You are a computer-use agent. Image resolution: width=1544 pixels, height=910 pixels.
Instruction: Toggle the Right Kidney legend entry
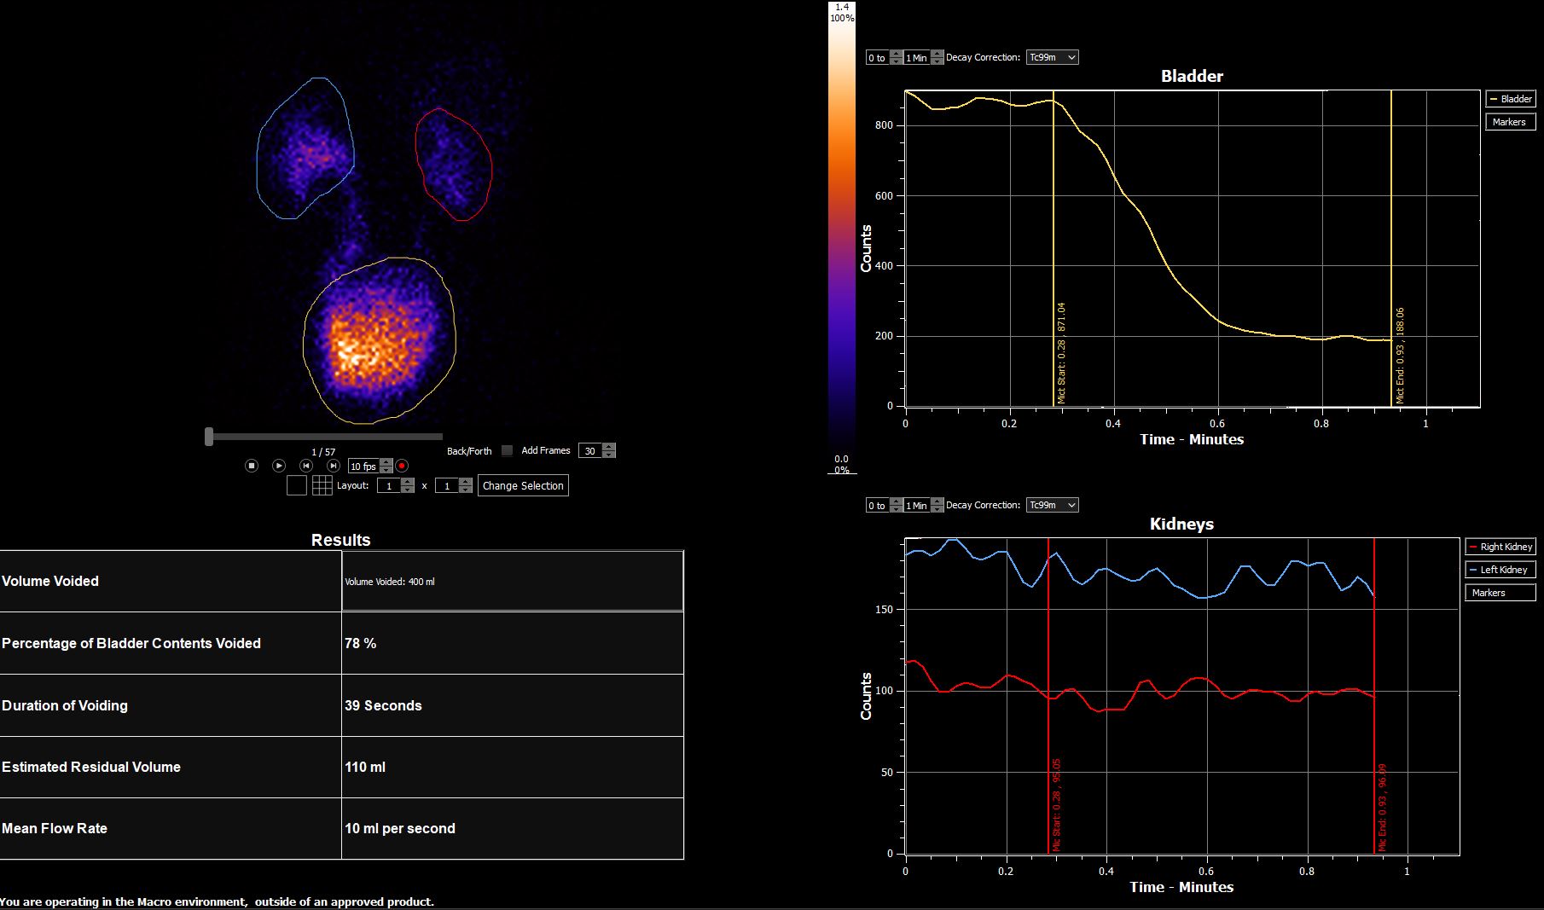pyautogui.click(x=1500, y=547)
